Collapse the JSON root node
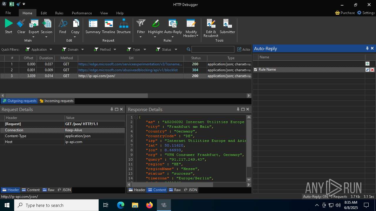376x211 pixels. 136,117
